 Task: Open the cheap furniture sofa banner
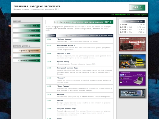[132, 44]
